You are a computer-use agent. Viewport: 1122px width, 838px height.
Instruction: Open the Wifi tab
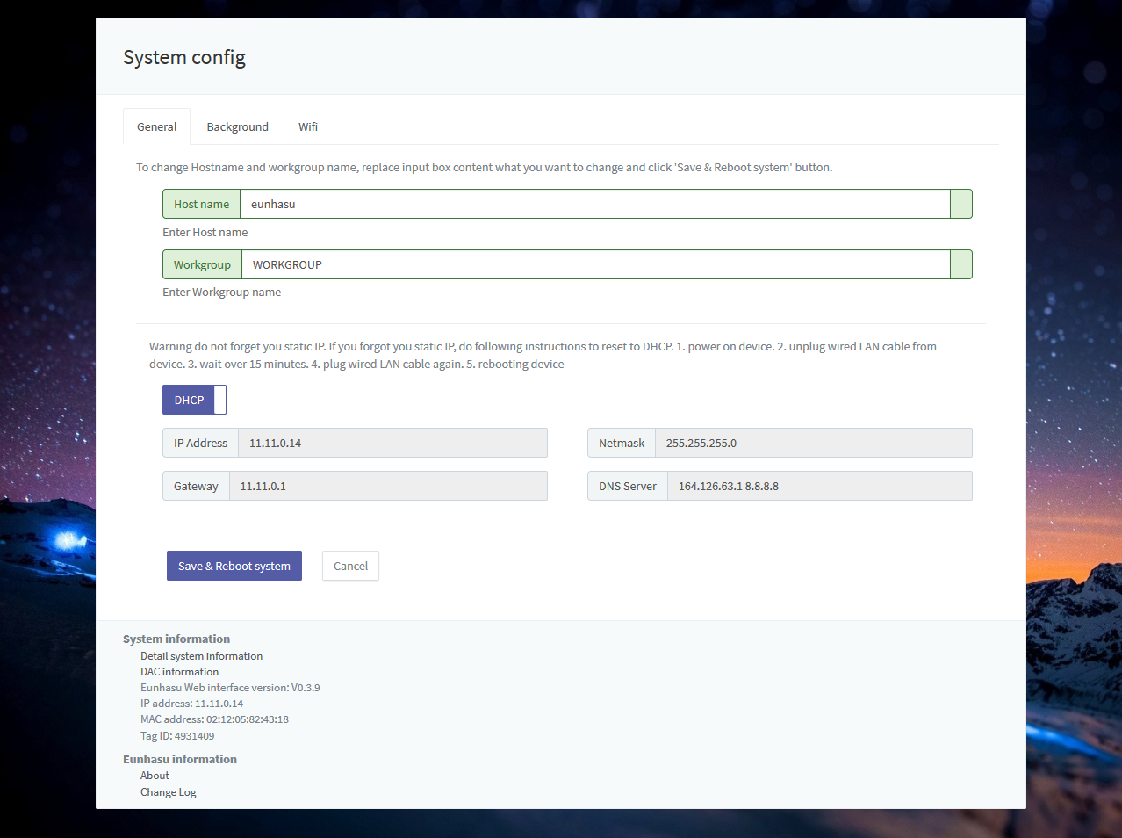tap(308, 126)
